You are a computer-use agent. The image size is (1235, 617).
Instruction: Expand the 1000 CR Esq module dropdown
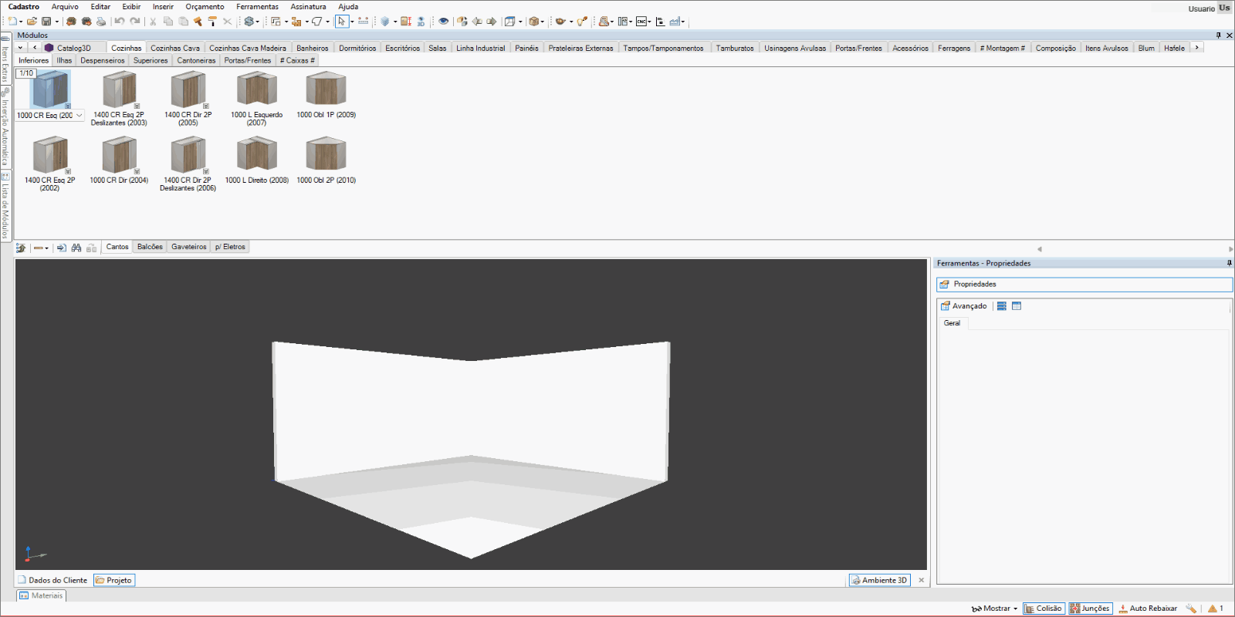(79, 116)
